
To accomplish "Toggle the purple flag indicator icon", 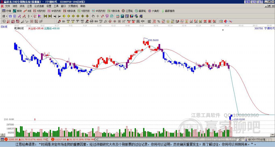I will [x=40, y=16].
